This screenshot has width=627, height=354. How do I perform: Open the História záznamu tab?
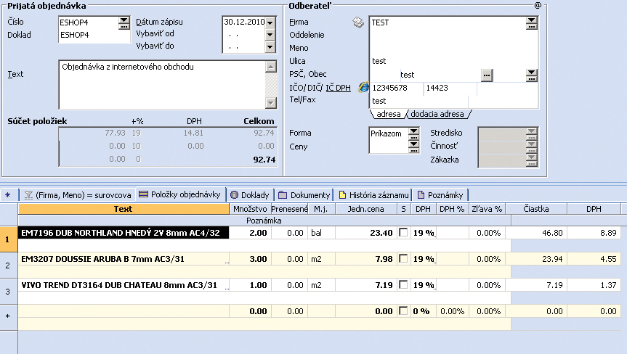point(373,194)
